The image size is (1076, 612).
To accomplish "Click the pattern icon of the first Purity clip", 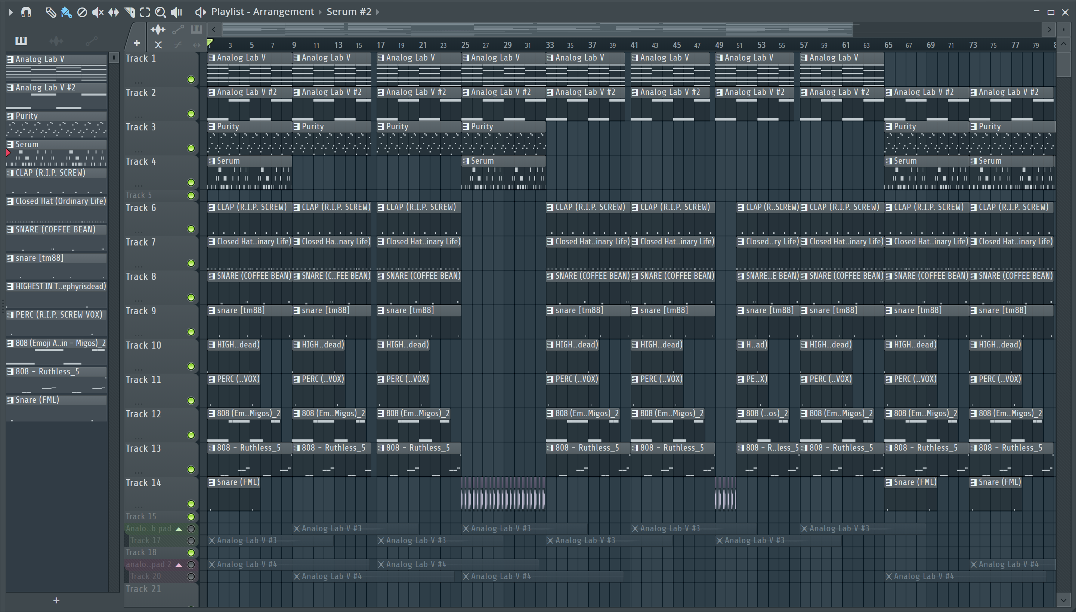I will [x=212, y=127].
